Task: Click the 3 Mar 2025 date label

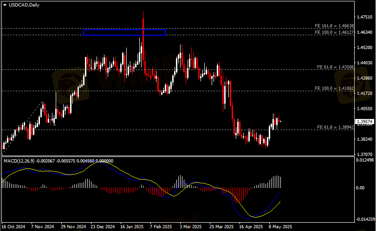Action: point(191,227)
